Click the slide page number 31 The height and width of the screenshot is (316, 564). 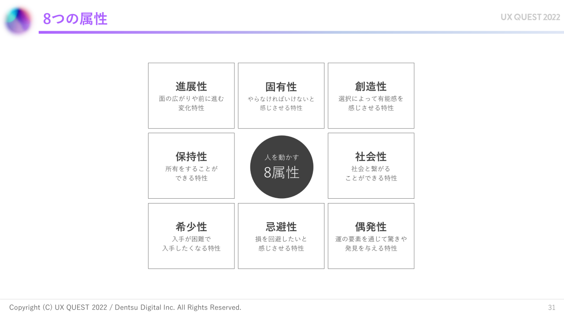pos(552,307)
